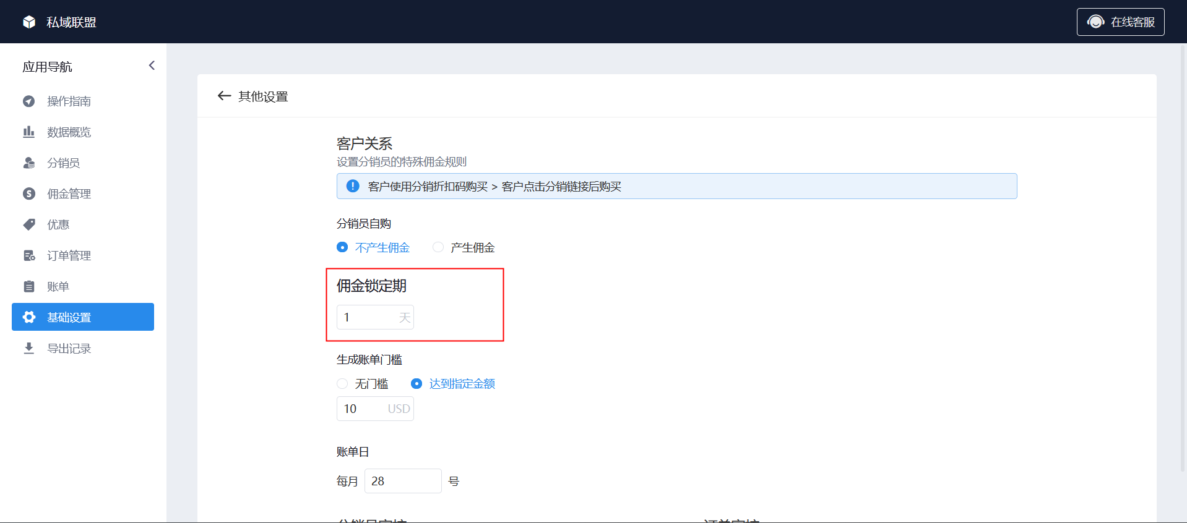
Task: Click the 订单管理 order icon
Action: (x=29, y=256)
